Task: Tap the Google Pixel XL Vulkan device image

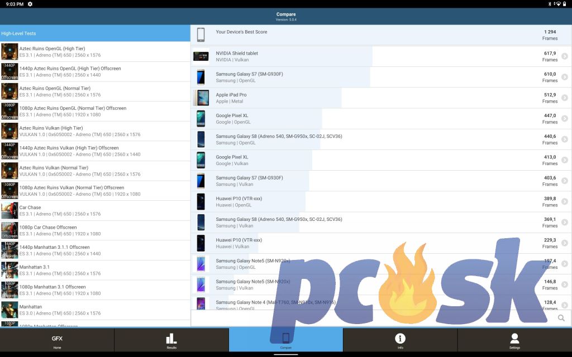Action: coord(201,160)
